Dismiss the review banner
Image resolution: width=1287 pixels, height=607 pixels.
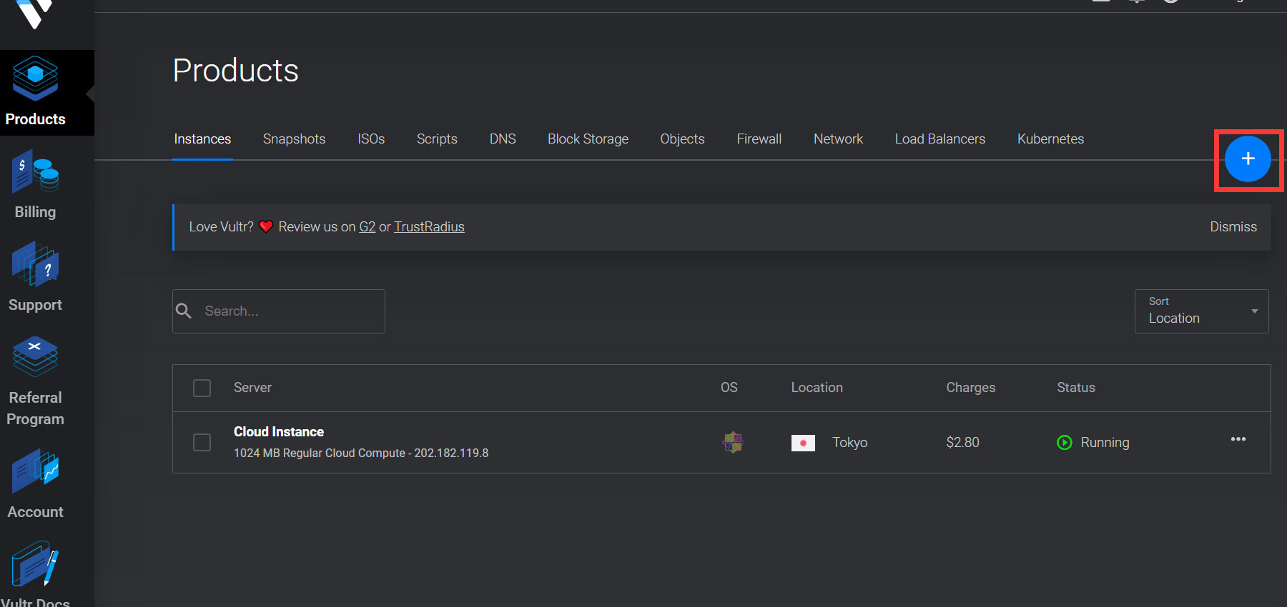(1233, 226)
